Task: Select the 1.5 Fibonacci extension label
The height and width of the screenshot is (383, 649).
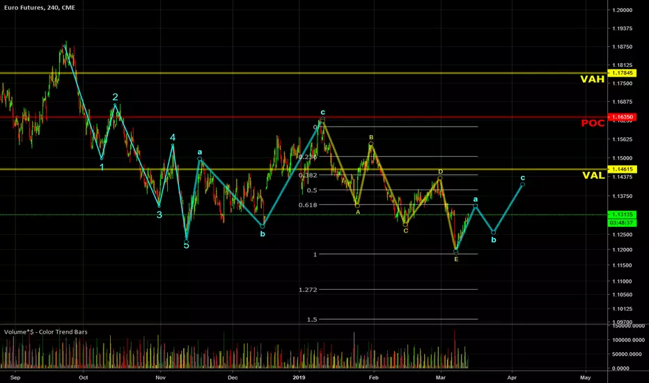Action: pos(312,319)
